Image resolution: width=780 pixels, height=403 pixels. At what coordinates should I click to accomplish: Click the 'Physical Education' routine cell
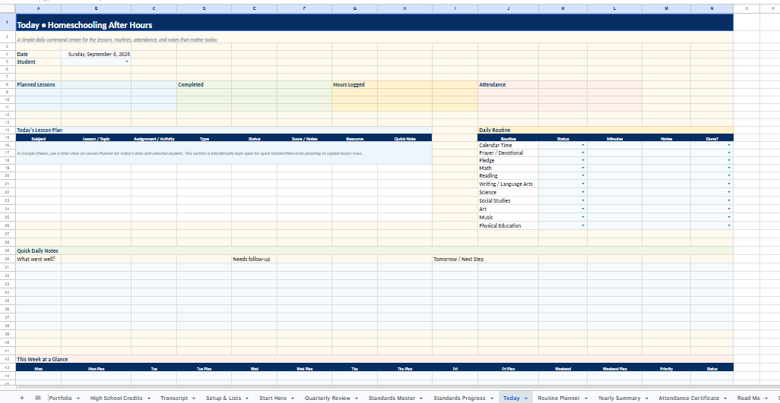click(x=508, y=226)
